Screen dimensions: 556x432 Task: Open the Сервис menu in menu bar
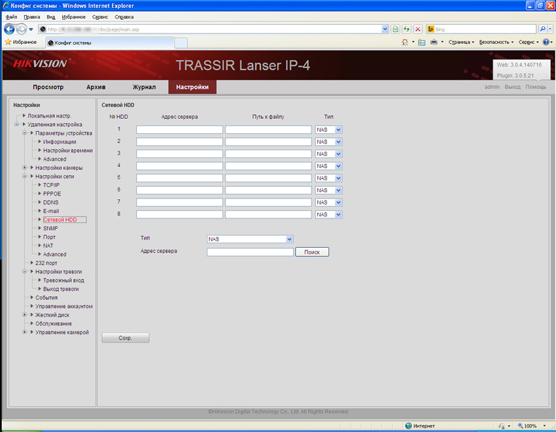(x=100, y=16)
